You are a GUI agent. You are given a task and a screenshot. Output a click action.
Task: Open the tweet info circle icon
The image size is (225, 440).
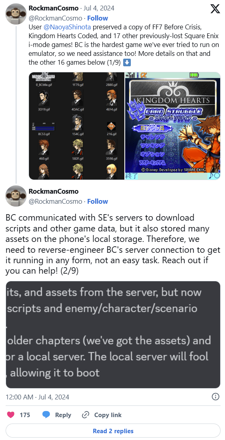(x=215, y=397)
